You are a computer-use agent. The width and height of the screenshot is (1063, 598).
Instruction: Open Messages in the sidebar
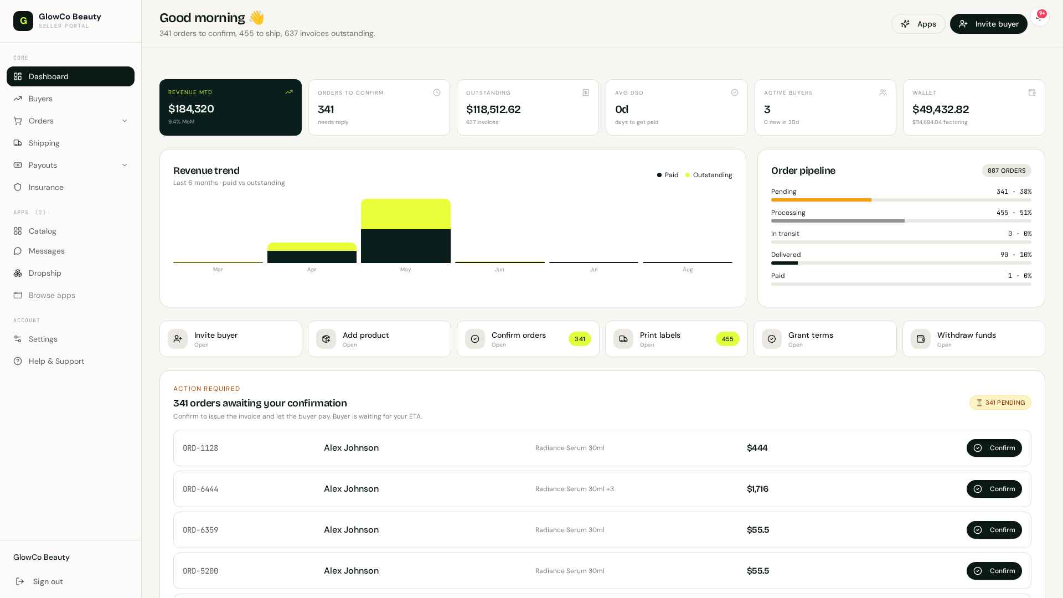(70, 251)
